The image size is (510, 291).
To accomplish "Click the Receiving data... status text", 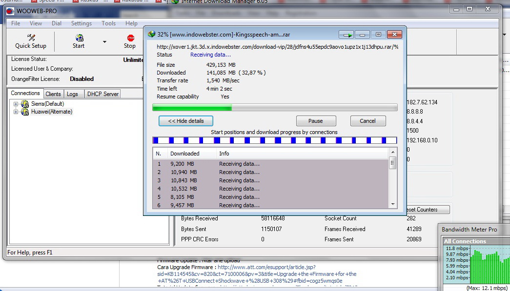I will [210, 55].
